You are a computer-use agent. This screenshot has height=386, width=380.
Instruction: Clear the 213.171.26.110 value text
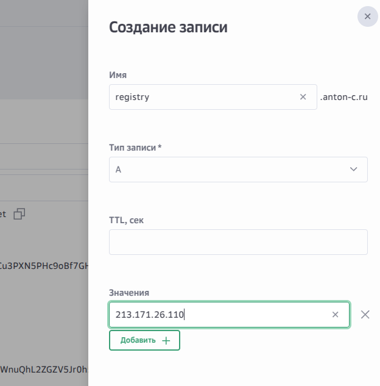(x=335, y=315)
